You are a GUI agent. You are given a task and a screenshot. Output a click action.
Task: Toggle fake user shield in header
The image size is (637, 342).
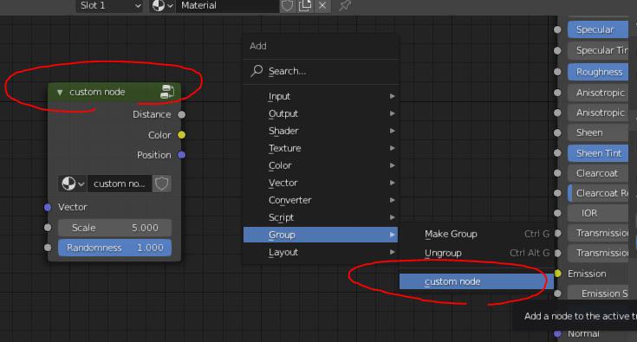[x=287, y=6]
